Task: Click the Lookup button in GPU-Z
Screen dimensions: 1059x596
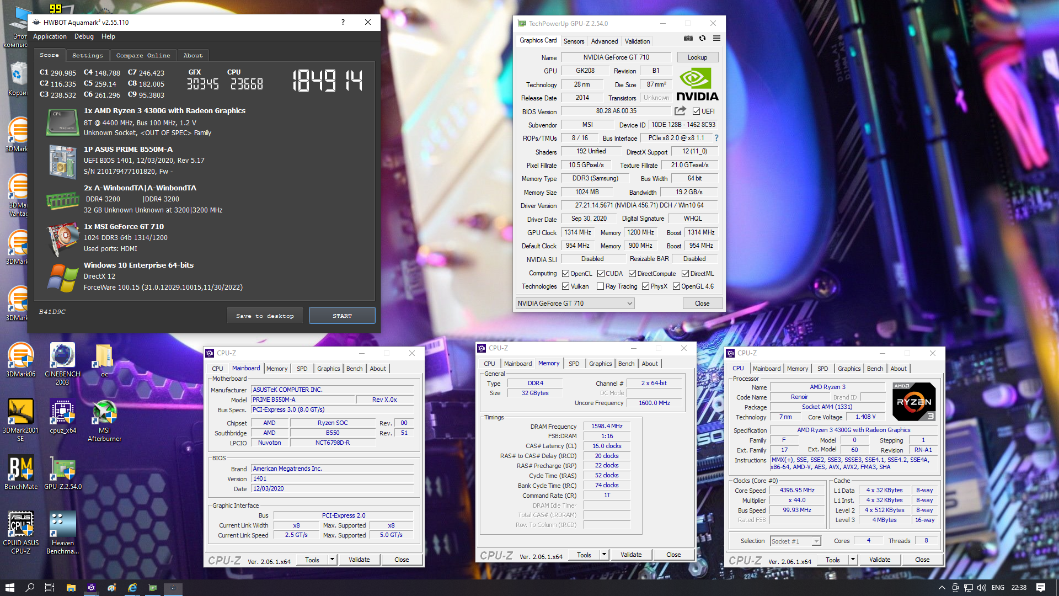Action: (x=697, y=57)
